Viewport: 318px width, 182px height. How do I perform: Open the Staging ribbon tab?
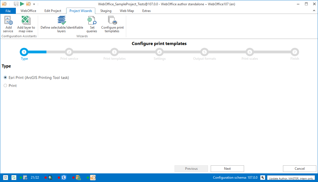click(106, 11)
